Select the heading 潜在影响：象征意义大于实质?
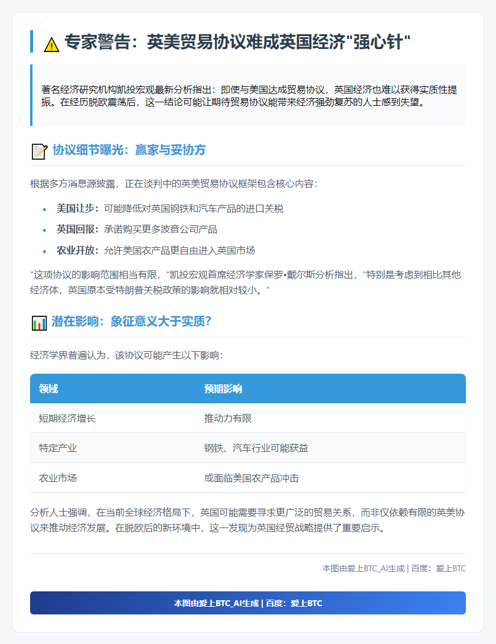496x644 pixels. (131, 321)
